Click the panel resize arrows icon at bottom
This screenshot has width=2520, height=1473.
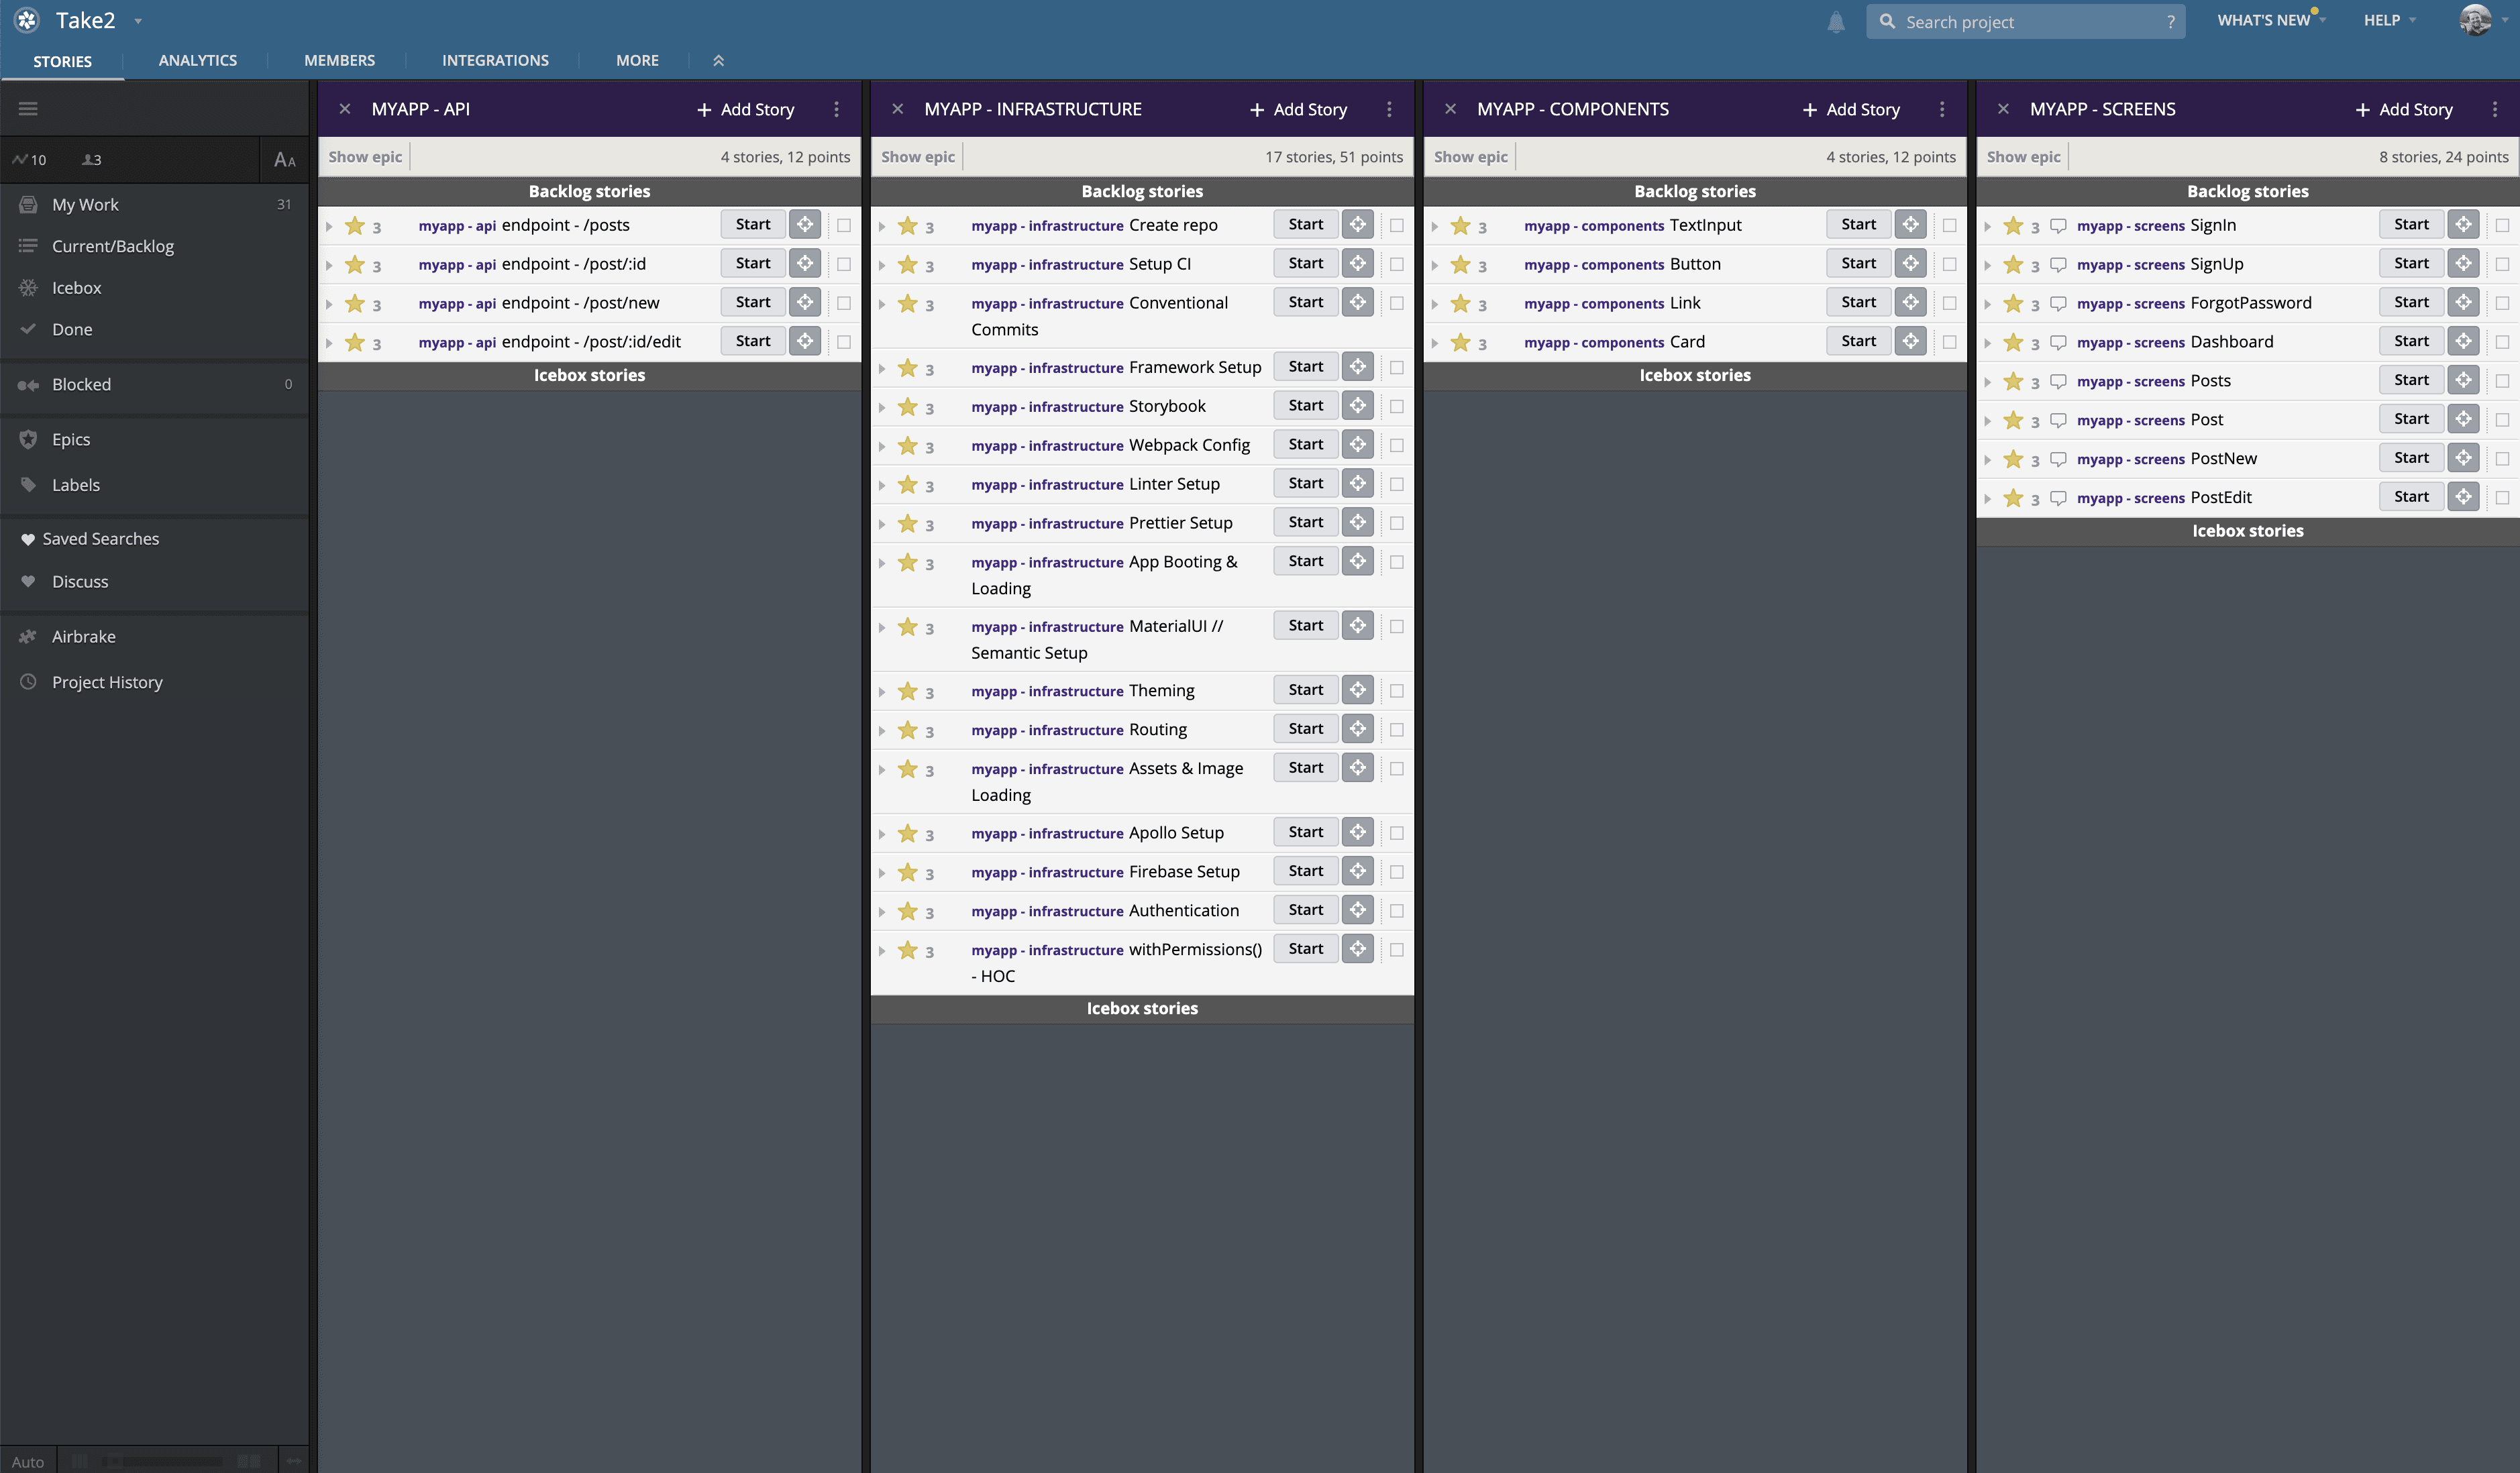[293, 1461]
